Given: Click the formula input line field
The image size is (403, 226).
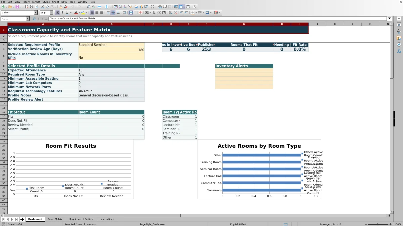Looking at the screenshot, I should coord(217,19).
